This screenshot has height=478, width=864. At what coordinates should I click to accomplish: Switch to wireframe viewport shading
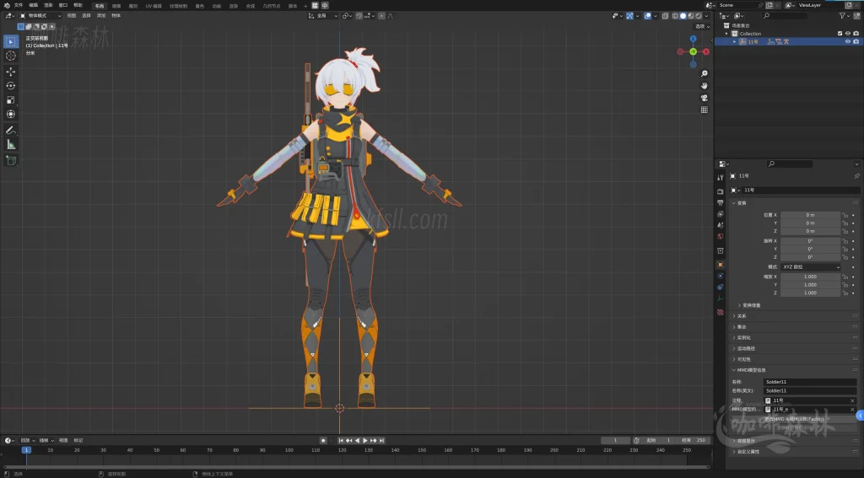point(675,16)
